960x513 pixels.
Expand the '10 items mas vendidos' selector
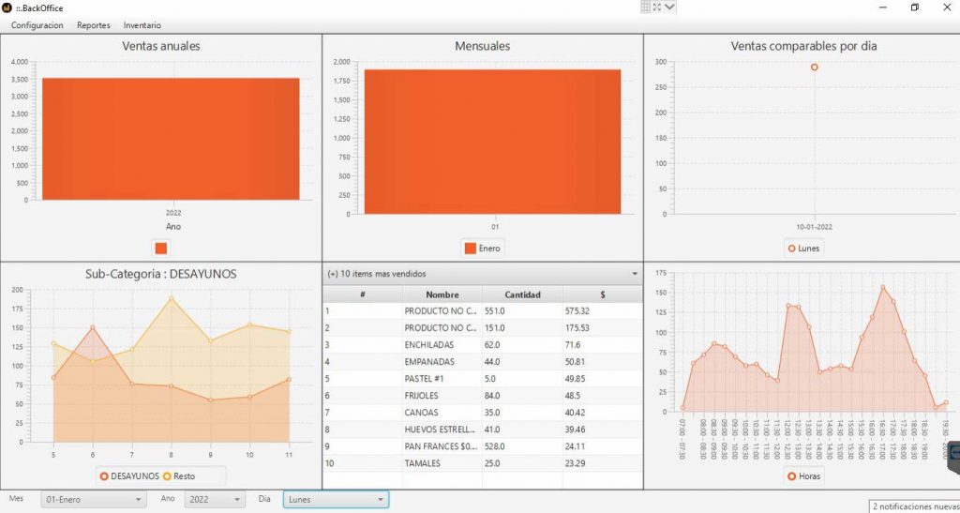482,274
